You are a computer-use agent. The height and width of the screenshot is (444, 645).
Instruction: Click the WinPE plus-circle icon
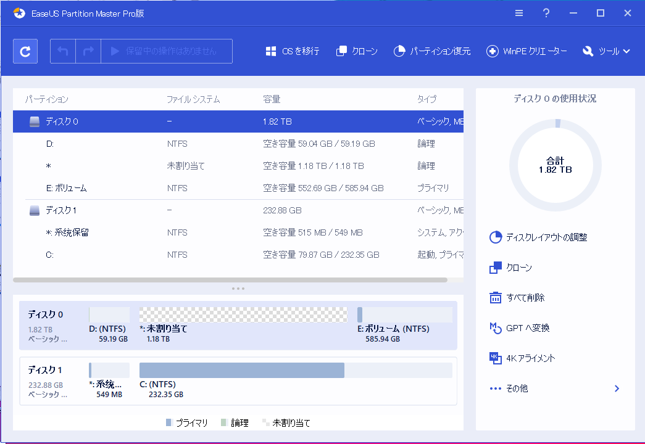pos(493,51)
